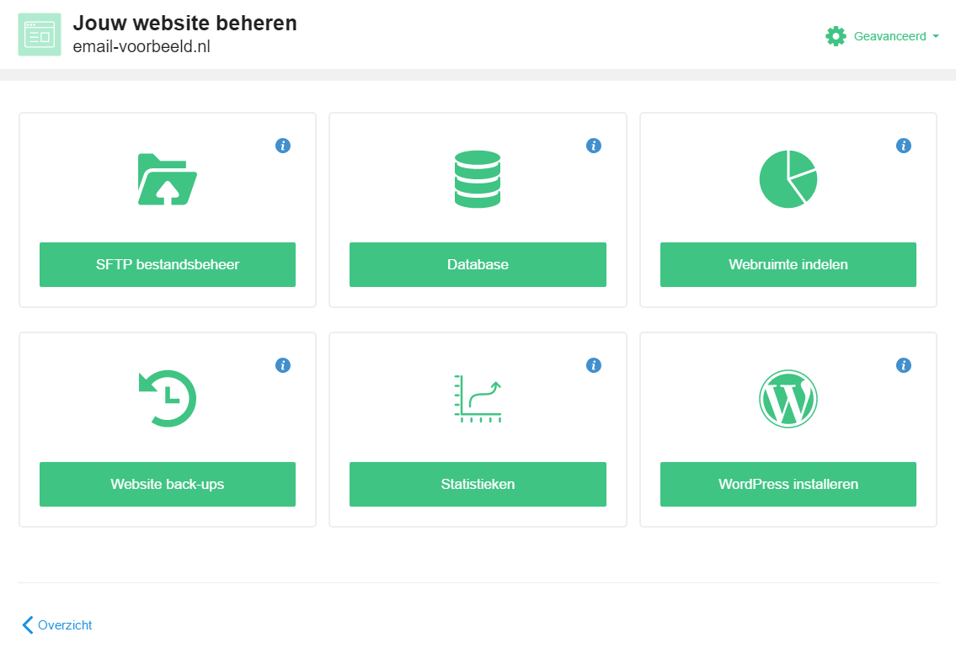Show info for the Statistieken card
The image size is (956, 664).
pyautogui.click(x=593, y=365)
